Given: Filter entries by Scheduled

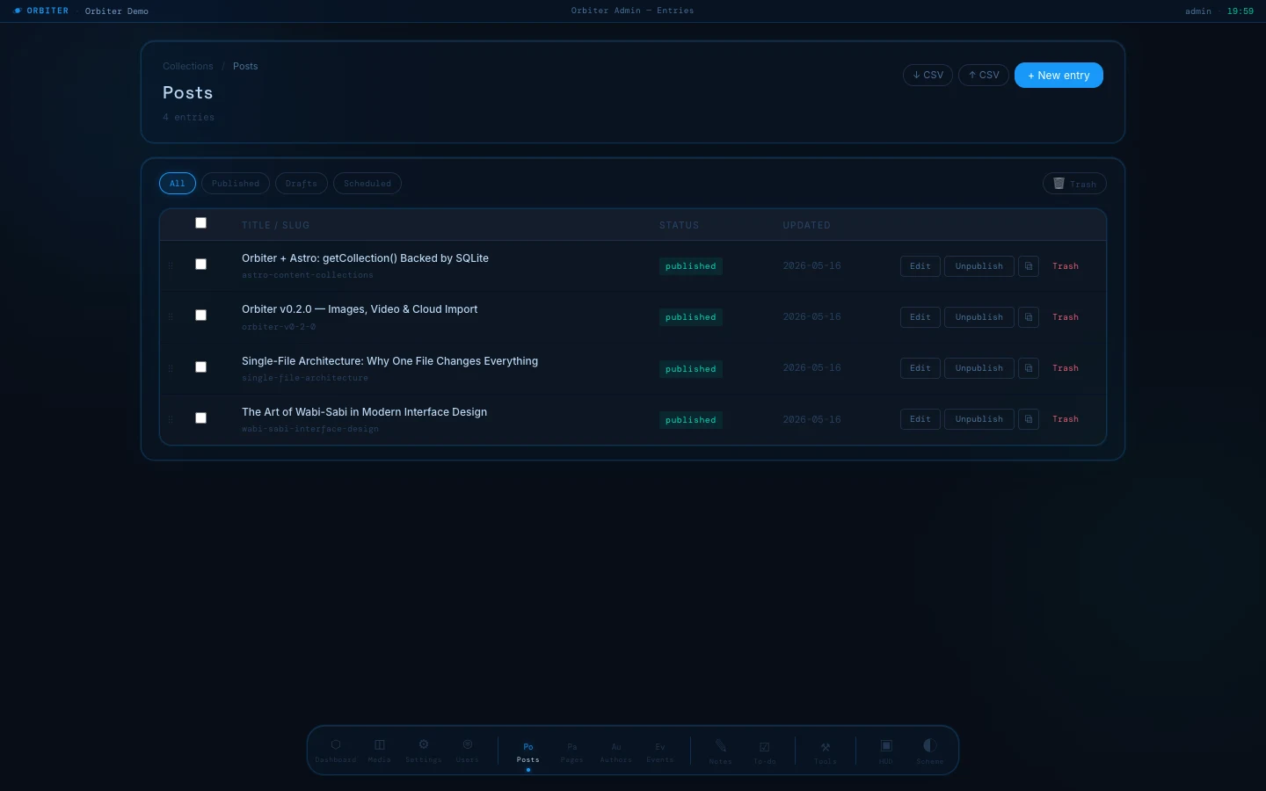Looking at the screenshot, I should click(367, 184).
